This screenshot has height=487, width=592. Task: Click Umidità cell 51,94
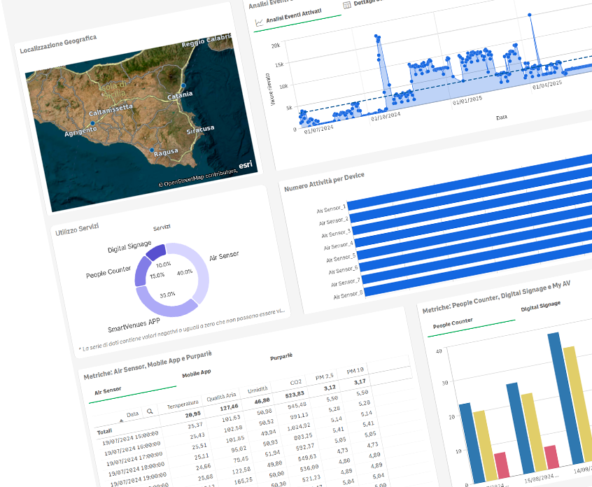(x=273, y=453)
